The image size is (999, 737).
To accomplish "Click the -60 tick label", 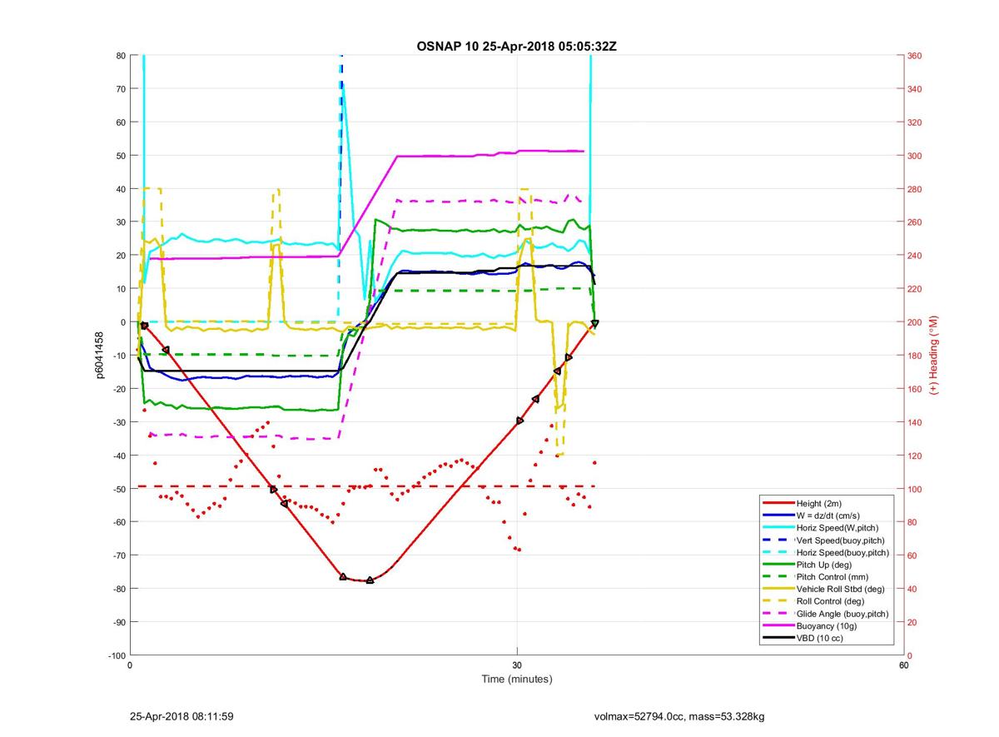I will [x=118, y=522].
